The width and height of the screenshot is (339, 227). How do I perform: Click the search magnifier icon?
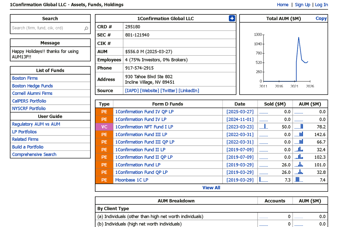86,28
